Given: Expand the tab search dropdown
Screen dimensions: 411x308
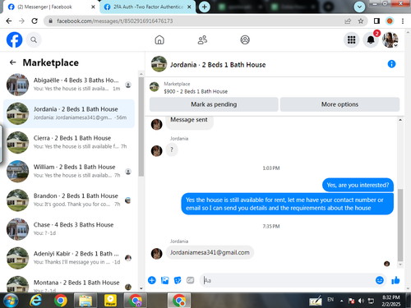Looking at the screenshot, I should [359, 7].
